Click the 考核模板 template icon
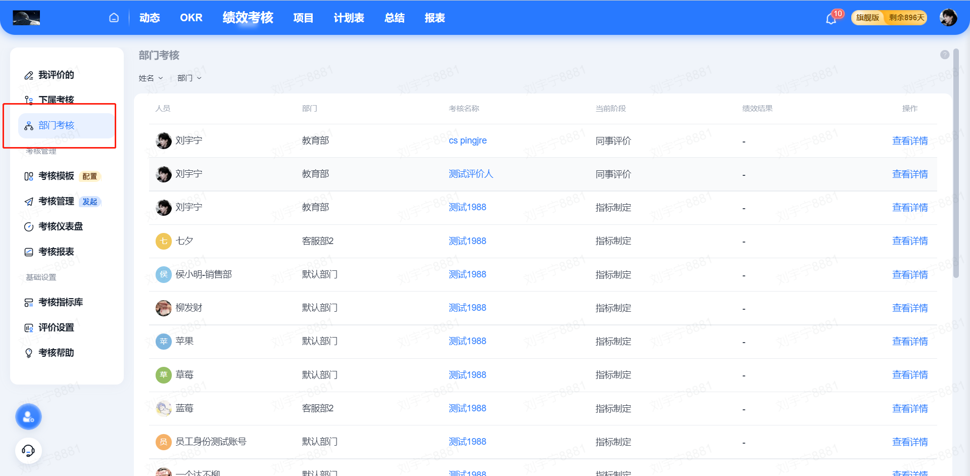The width and height of the screenshot is (970, 476). tap(29, 176)
